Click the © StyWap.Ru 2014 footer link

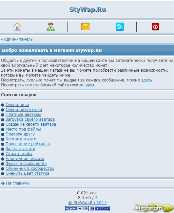[87, 203]
